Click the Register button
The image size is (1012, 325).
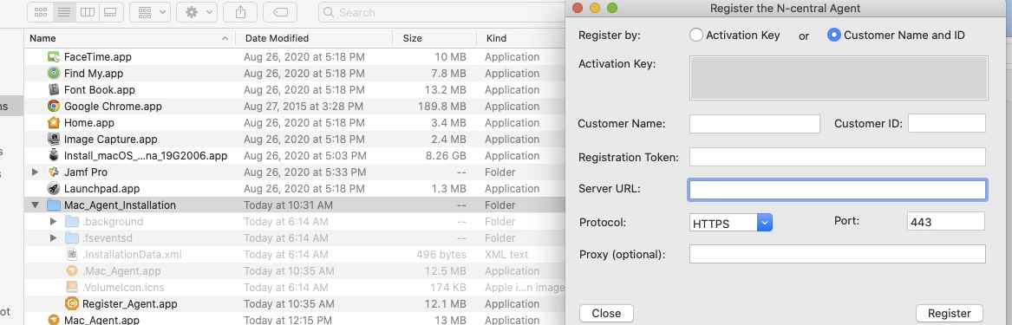point(950,314)
